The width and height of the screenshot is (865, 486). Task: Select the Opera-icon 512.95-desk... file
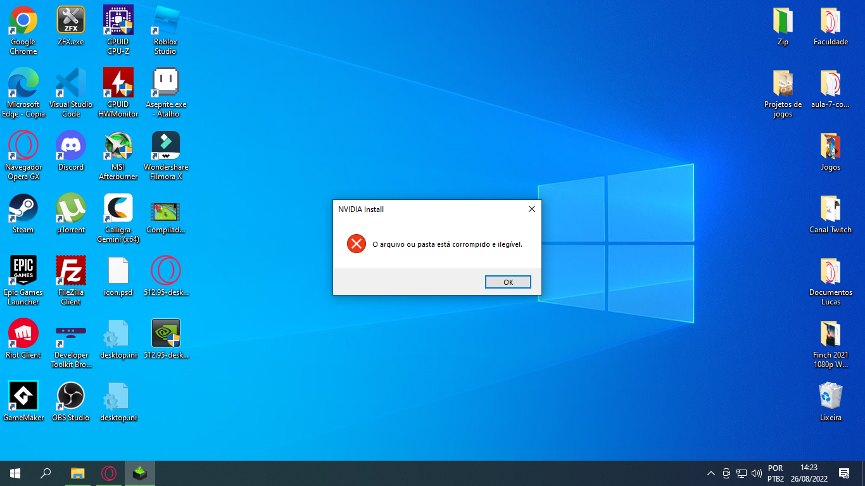coord(166,277)
